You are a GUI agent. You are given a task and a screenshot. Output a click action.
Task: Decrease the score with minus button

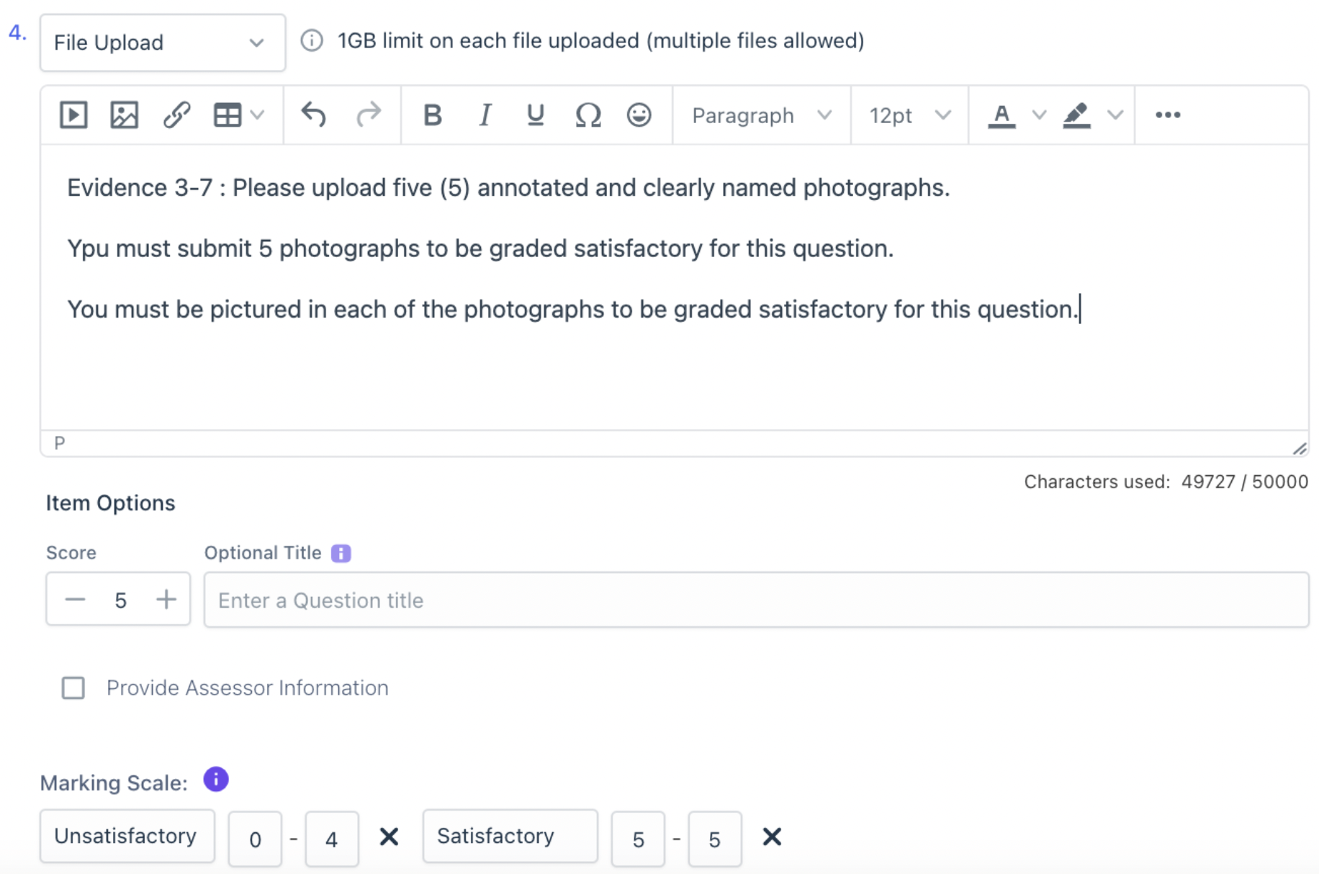[75, 599]
